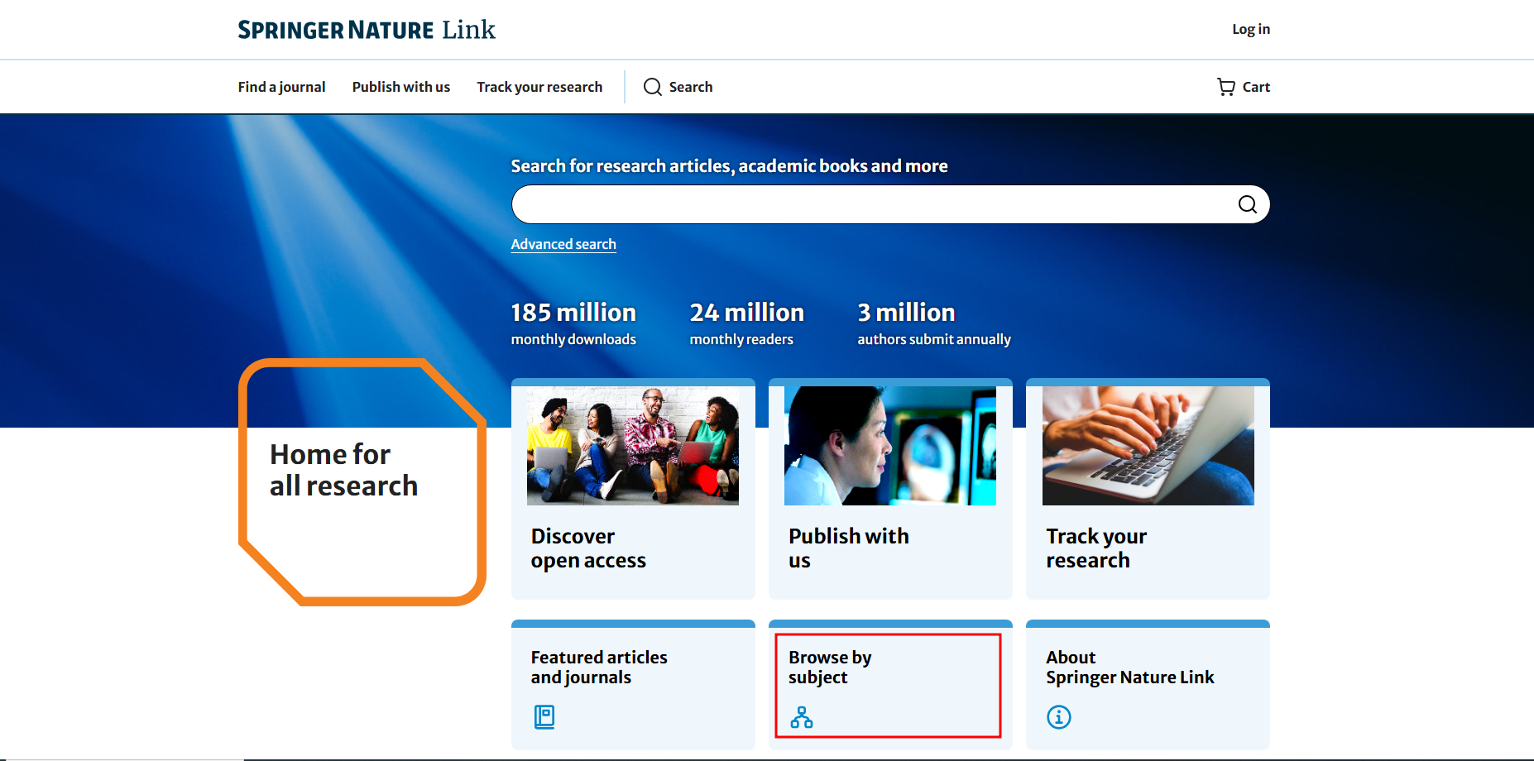Click the Search magnifier icon in navigation bar
1534x761 pixels.
(x=653, y=87)
